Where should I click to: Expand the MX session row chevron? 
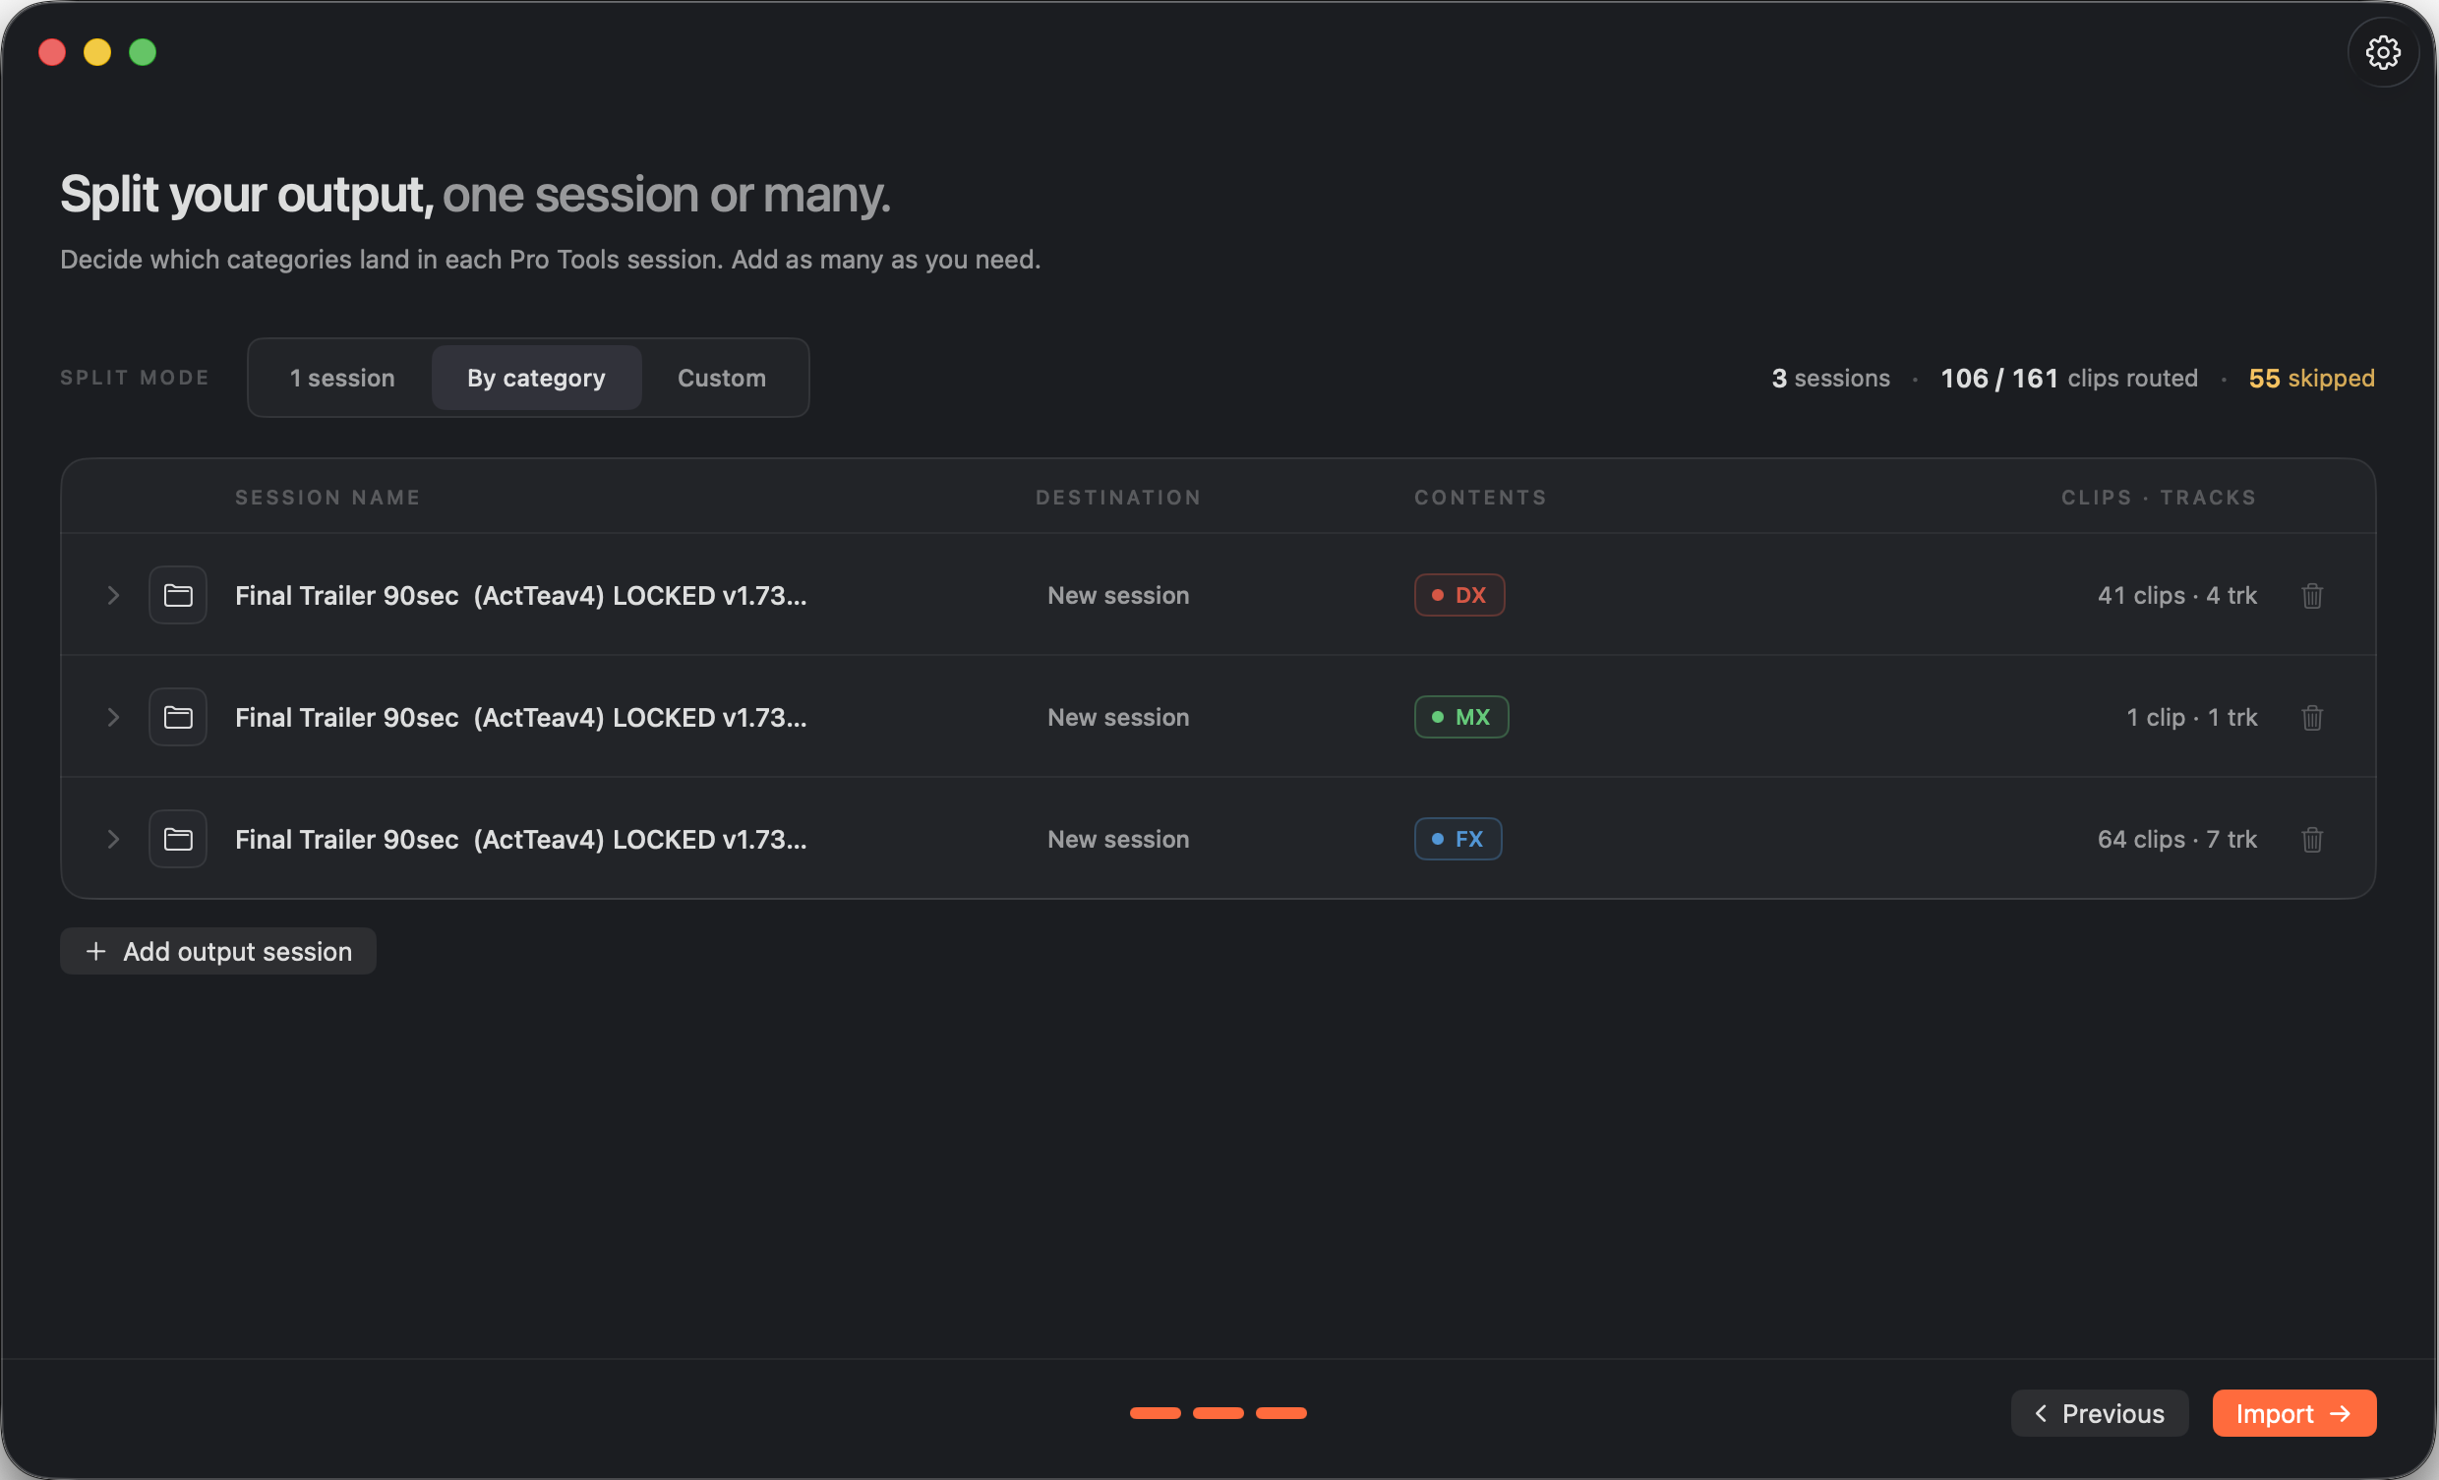(113, 717)
